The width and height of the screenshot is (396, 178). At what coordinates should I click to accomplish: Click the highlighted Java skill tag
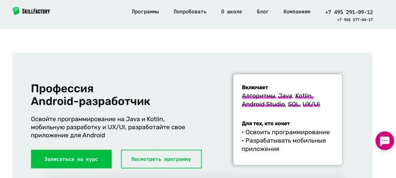click(285, 96)
